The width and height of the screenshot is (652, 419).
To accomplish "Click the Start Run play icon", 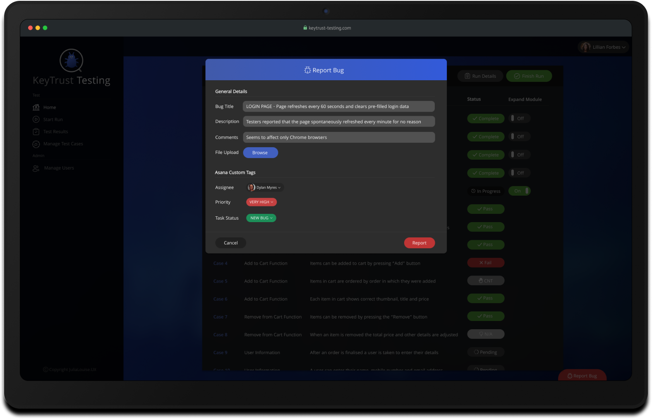I will tap(36, 120).
